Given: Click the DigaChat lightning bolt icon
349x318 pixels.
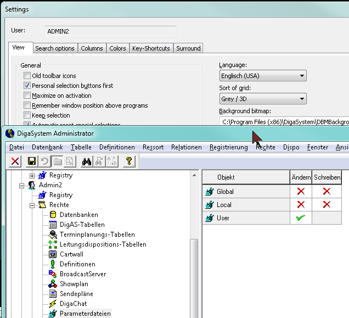Looking at the screenshot, I should 53,304.
